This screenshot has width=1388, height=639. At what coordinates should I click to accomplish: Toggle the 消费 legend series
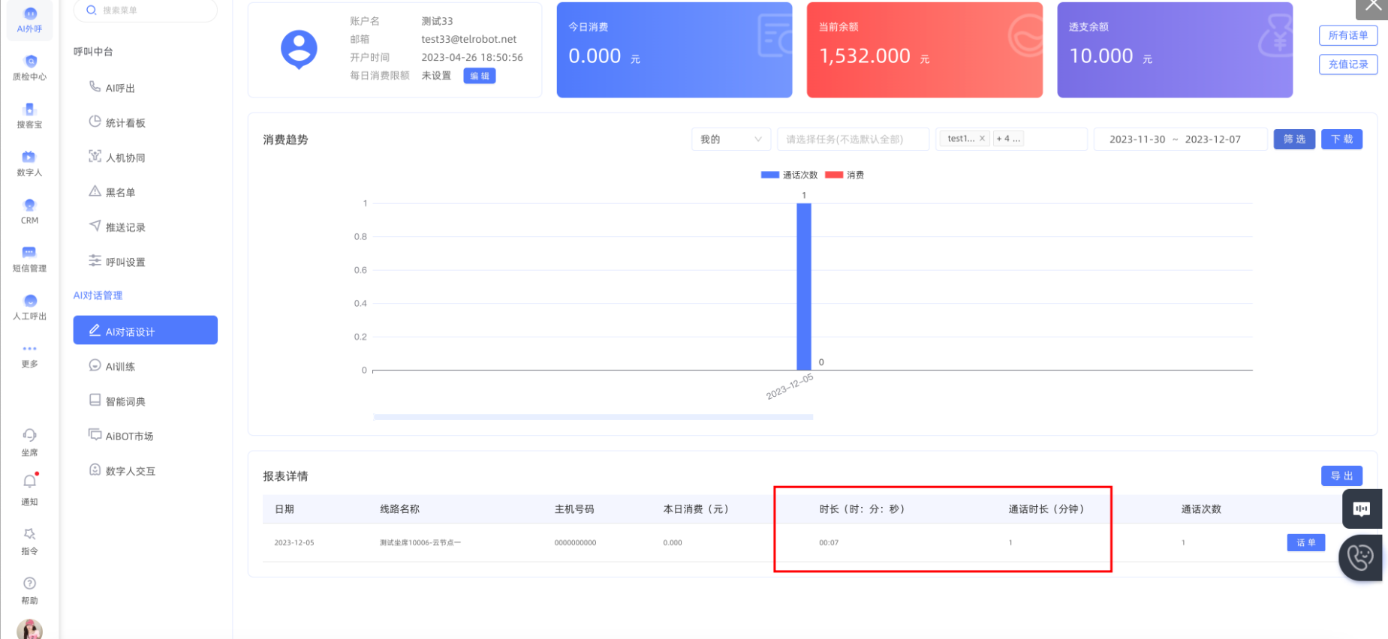click(x=845, y=175)
